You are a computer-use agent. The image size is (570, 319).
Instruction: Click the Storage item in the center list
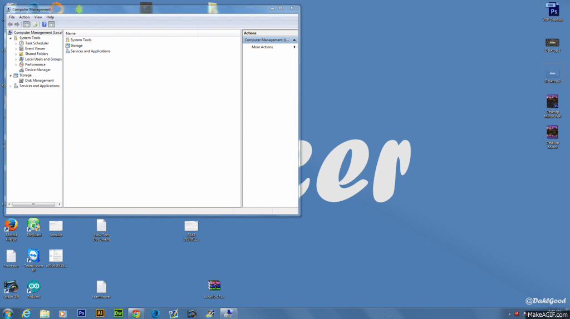point(76,46)
